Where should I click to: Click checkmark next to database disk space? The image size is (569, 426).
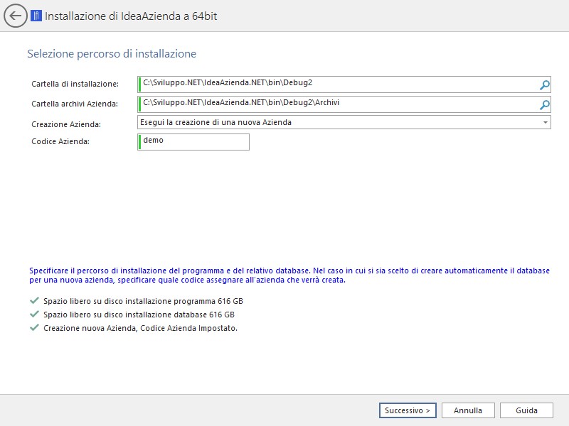pos(34,314)
